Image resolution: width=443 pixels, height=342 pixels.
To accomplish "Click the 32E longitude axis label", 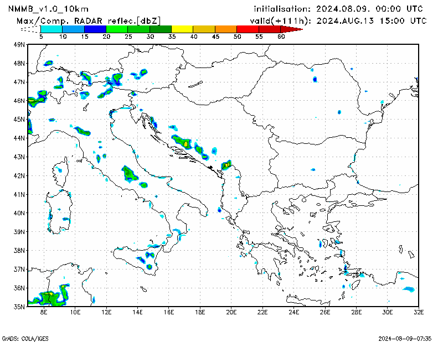I will click(x=419, y=312).
